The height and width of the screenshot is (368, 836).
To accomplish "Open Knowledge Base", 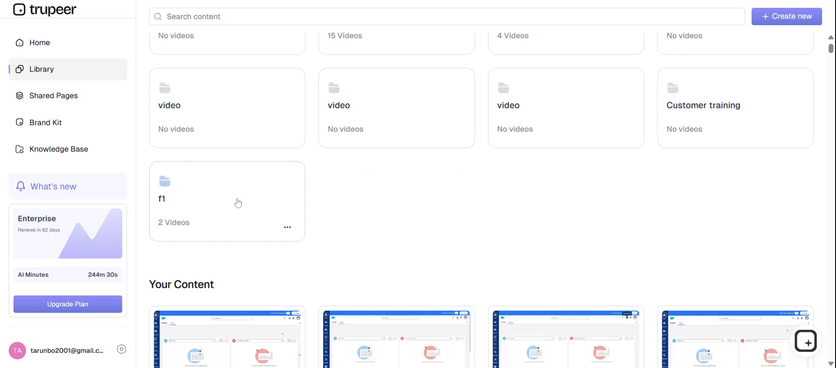I will (x=67, y=149).
